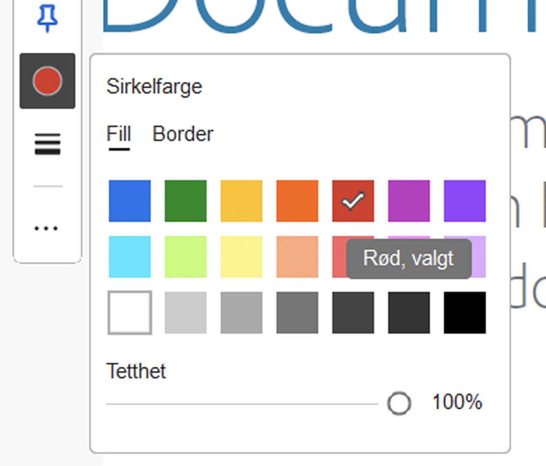Click the Tetthet opacity slider handle

399,403
